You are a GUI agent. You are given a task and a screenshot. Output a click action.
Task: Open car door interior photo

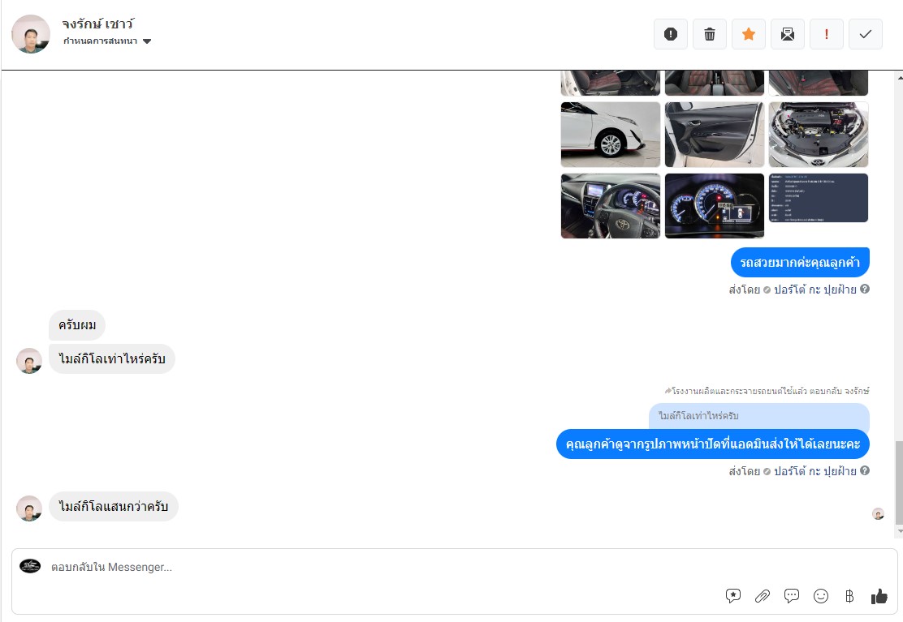pos(714,135)
